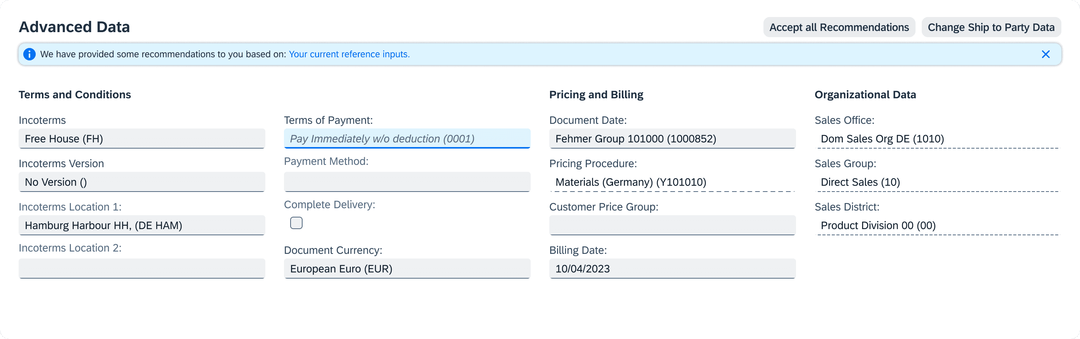This screenshot has height=339, width=1080.
Task: Edit Incoterms Location 1 Hamburg Harbour field
Action: pos(142,226)
